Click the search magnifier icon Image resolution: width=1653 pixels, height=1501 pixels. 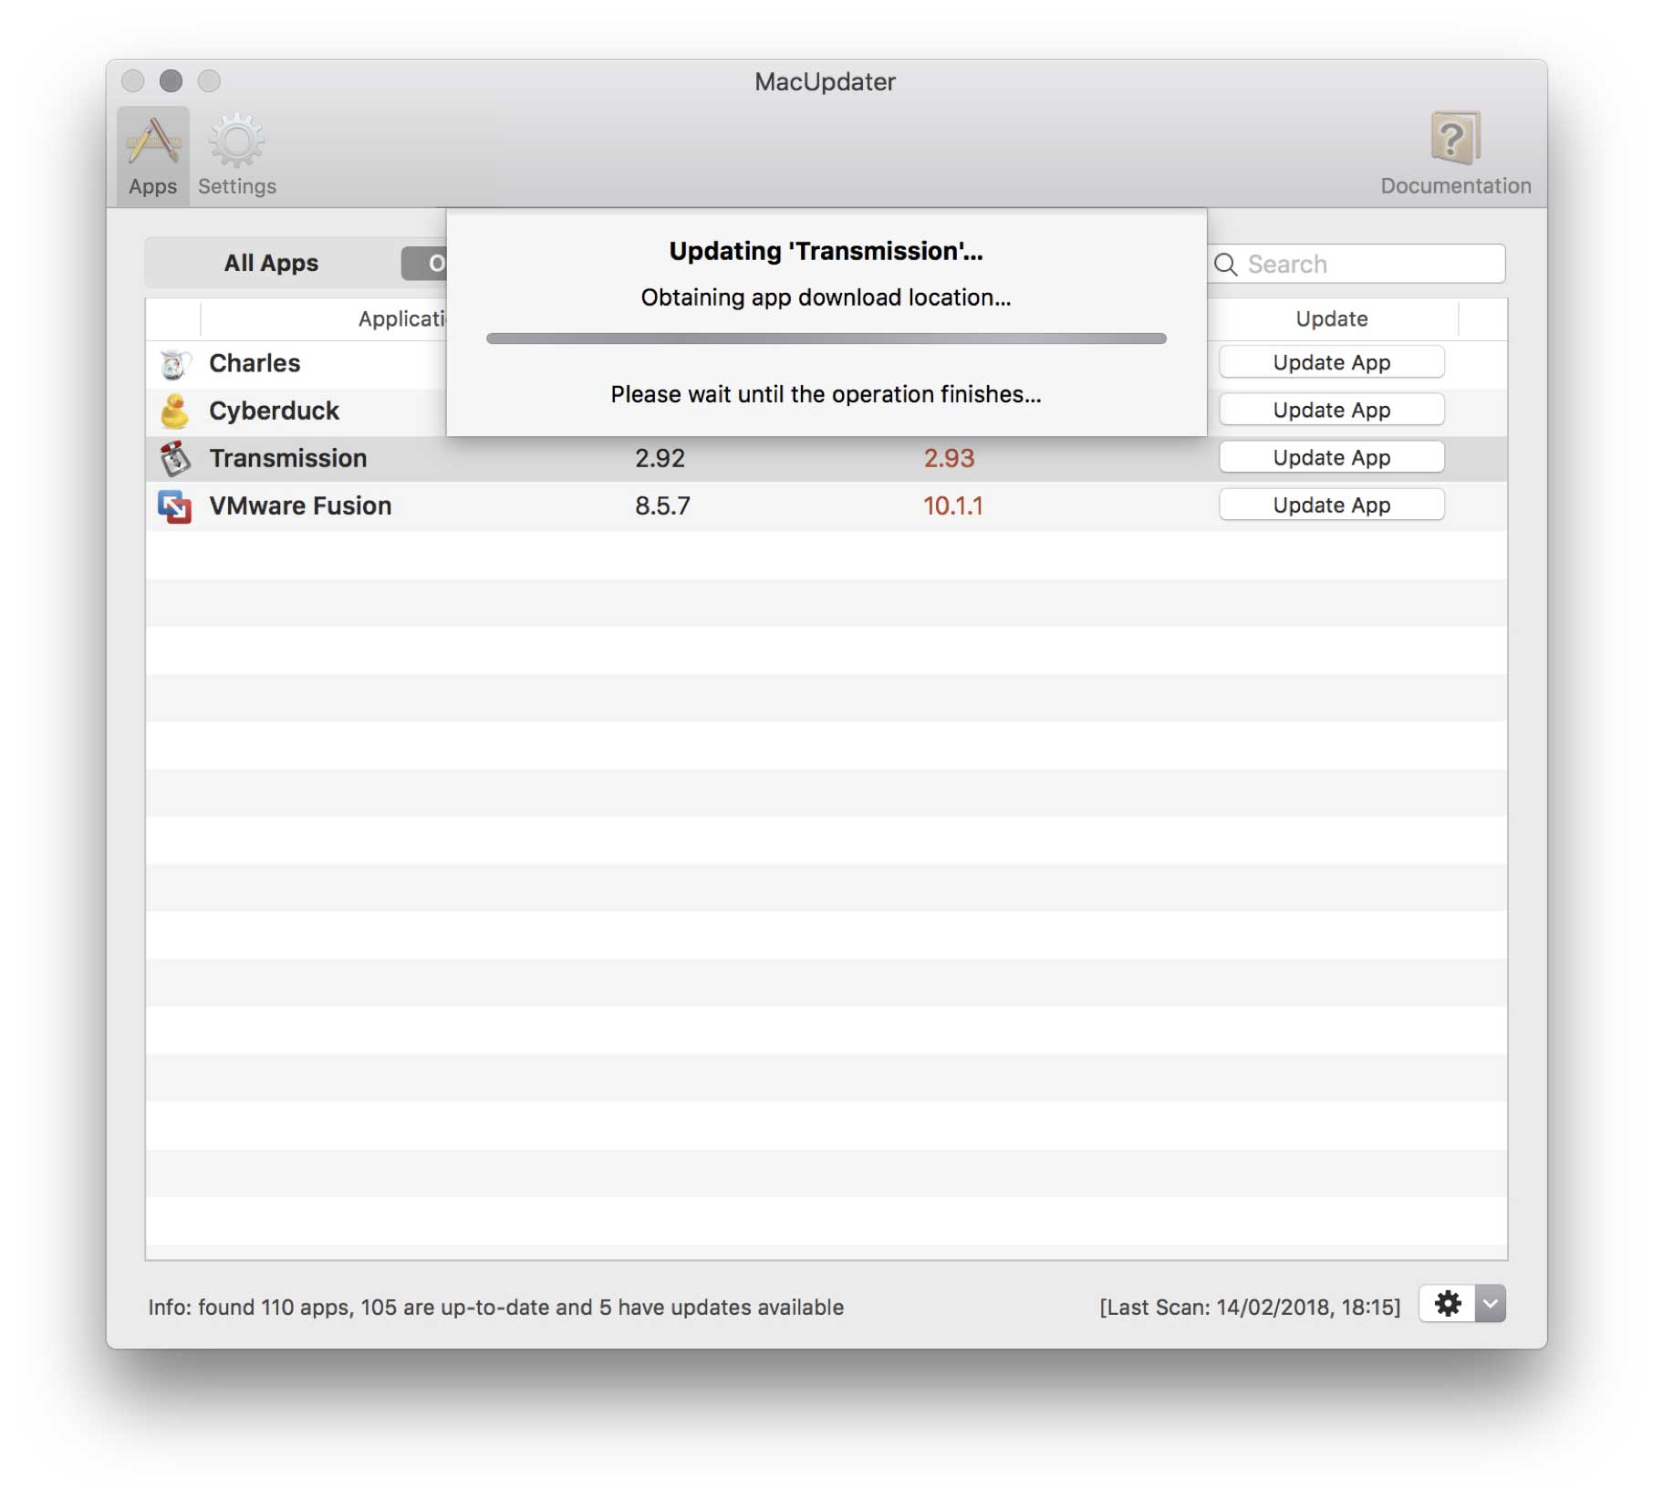(x=1226, y=265)
